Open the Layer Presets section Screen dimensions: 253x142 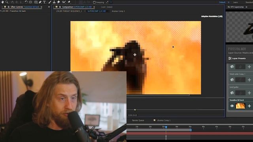click(239, 58)
